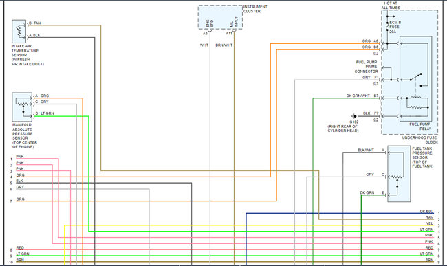Select the G102 ground label
The image size is (447, 266).
tap(353, 122)
